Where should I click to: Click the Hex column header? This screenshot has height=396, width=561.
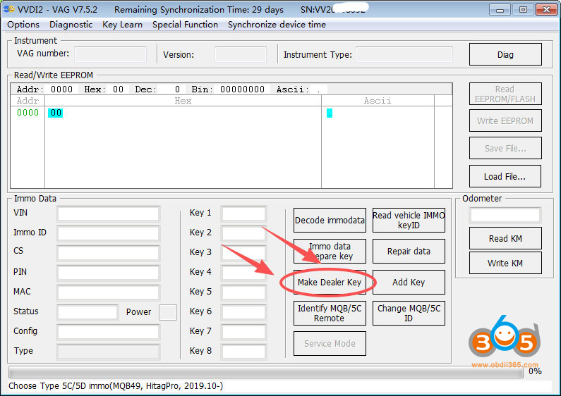(183, 101)
